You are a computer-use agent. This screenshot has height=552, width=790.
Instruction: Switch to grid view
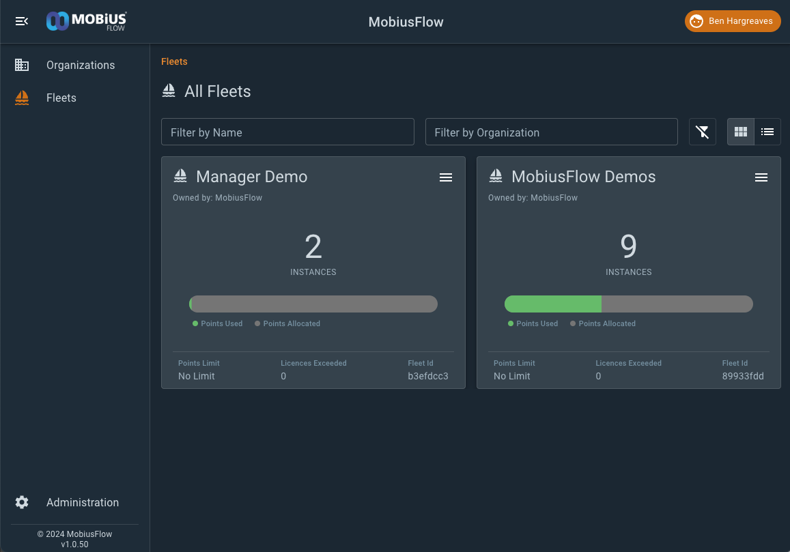point(741,132)
